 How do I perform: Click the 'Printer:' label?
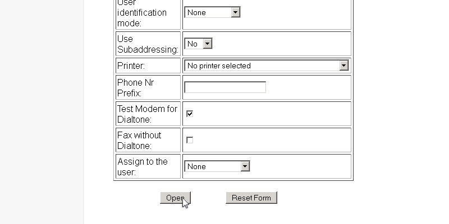(x=131, y=66)
